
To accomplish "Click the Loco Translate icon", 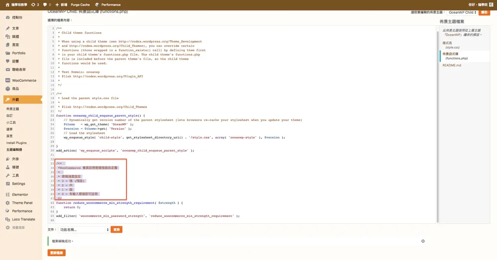I will (x=7, y=219).
